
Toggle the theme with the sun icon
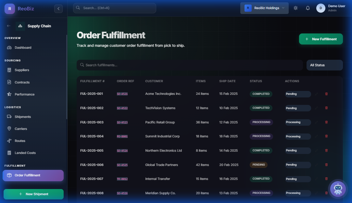coord(295,8)
